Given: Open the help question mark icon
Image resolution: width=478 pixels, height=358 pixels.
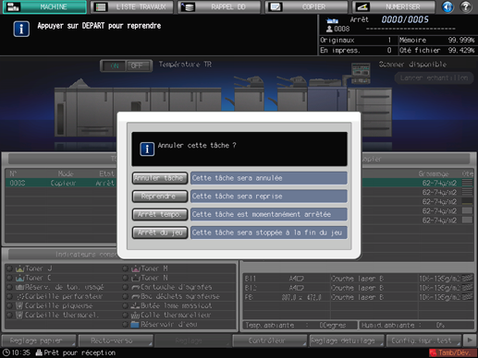Looking at the screenshot, I should click(466, 6).
